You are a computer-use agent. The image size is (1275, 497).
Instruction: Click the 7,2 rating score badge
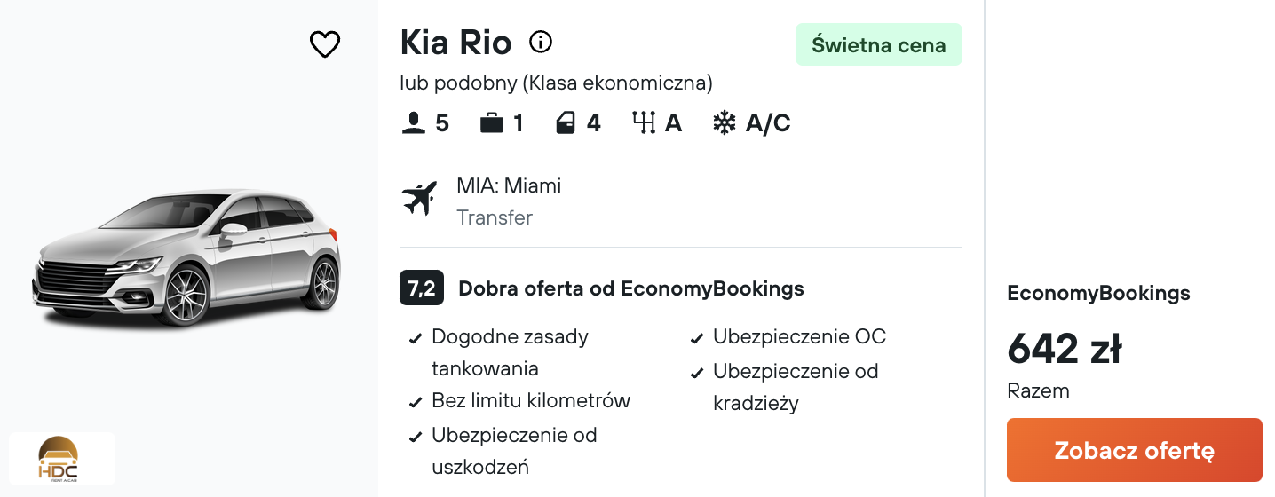point(422,288)
